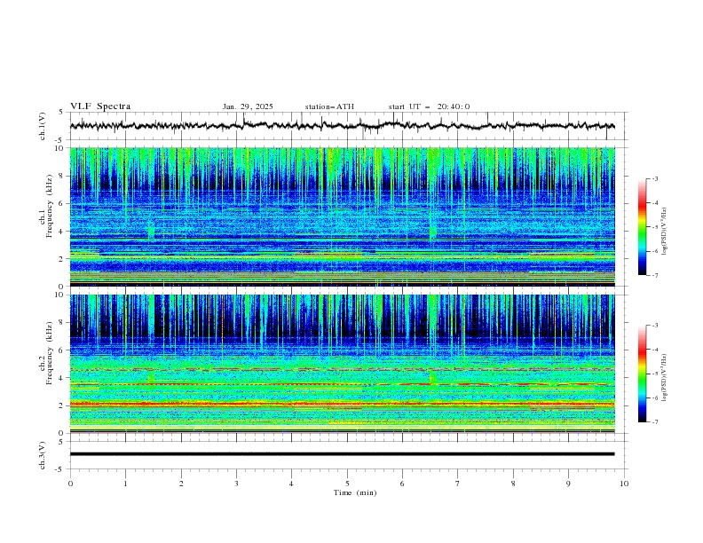703x543 pixels.
Task: Click the "log(PSD)(V²/Hz)" label beside ch.2 colorbar
Action: [x=664, y=378]
